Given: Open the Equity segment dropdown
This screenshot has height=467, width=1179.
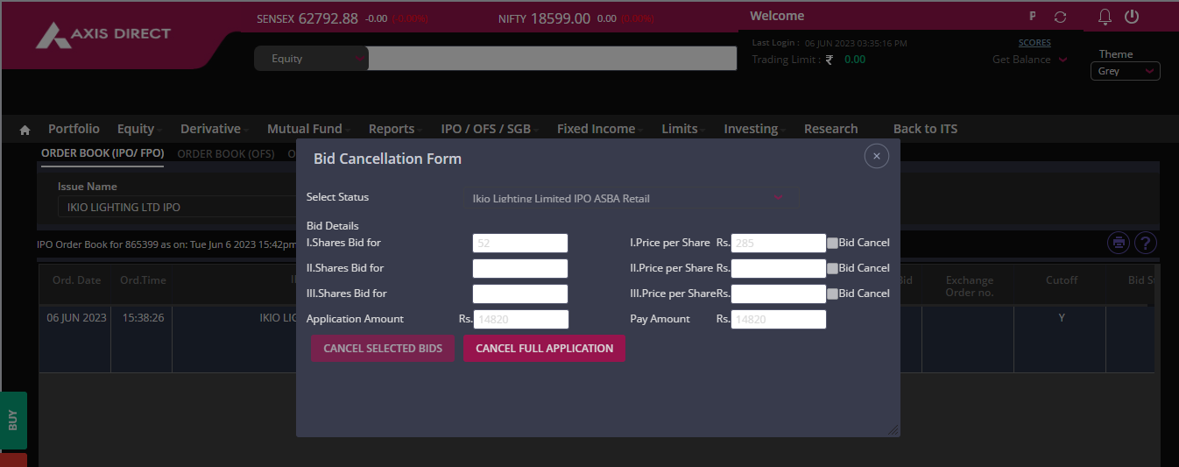Looking at the screenshot, I should (x=312, y=59).
